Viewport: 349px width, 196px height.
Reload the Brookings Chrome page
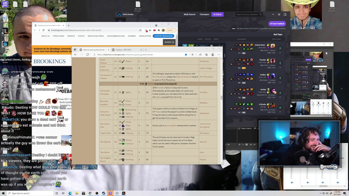click(44, 30)
